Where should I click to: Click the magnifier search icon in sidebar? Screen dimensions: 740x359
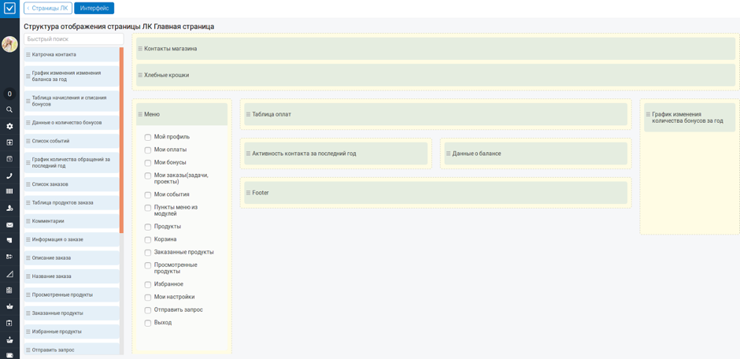[x=9, y=109]
